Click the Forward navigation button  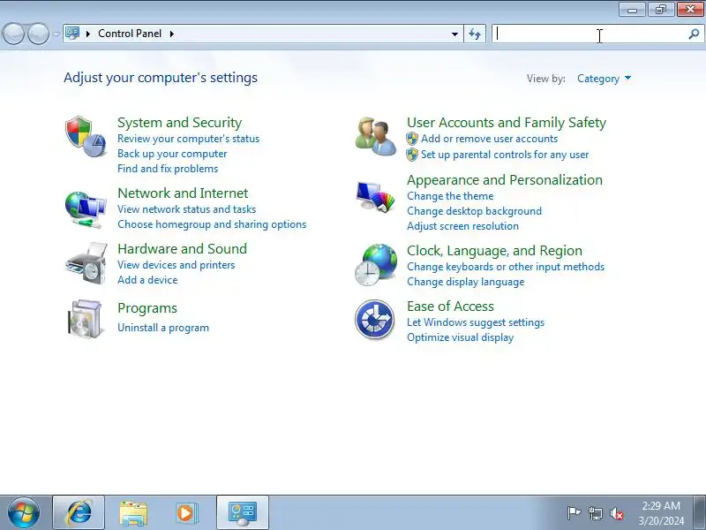(38, 34)
